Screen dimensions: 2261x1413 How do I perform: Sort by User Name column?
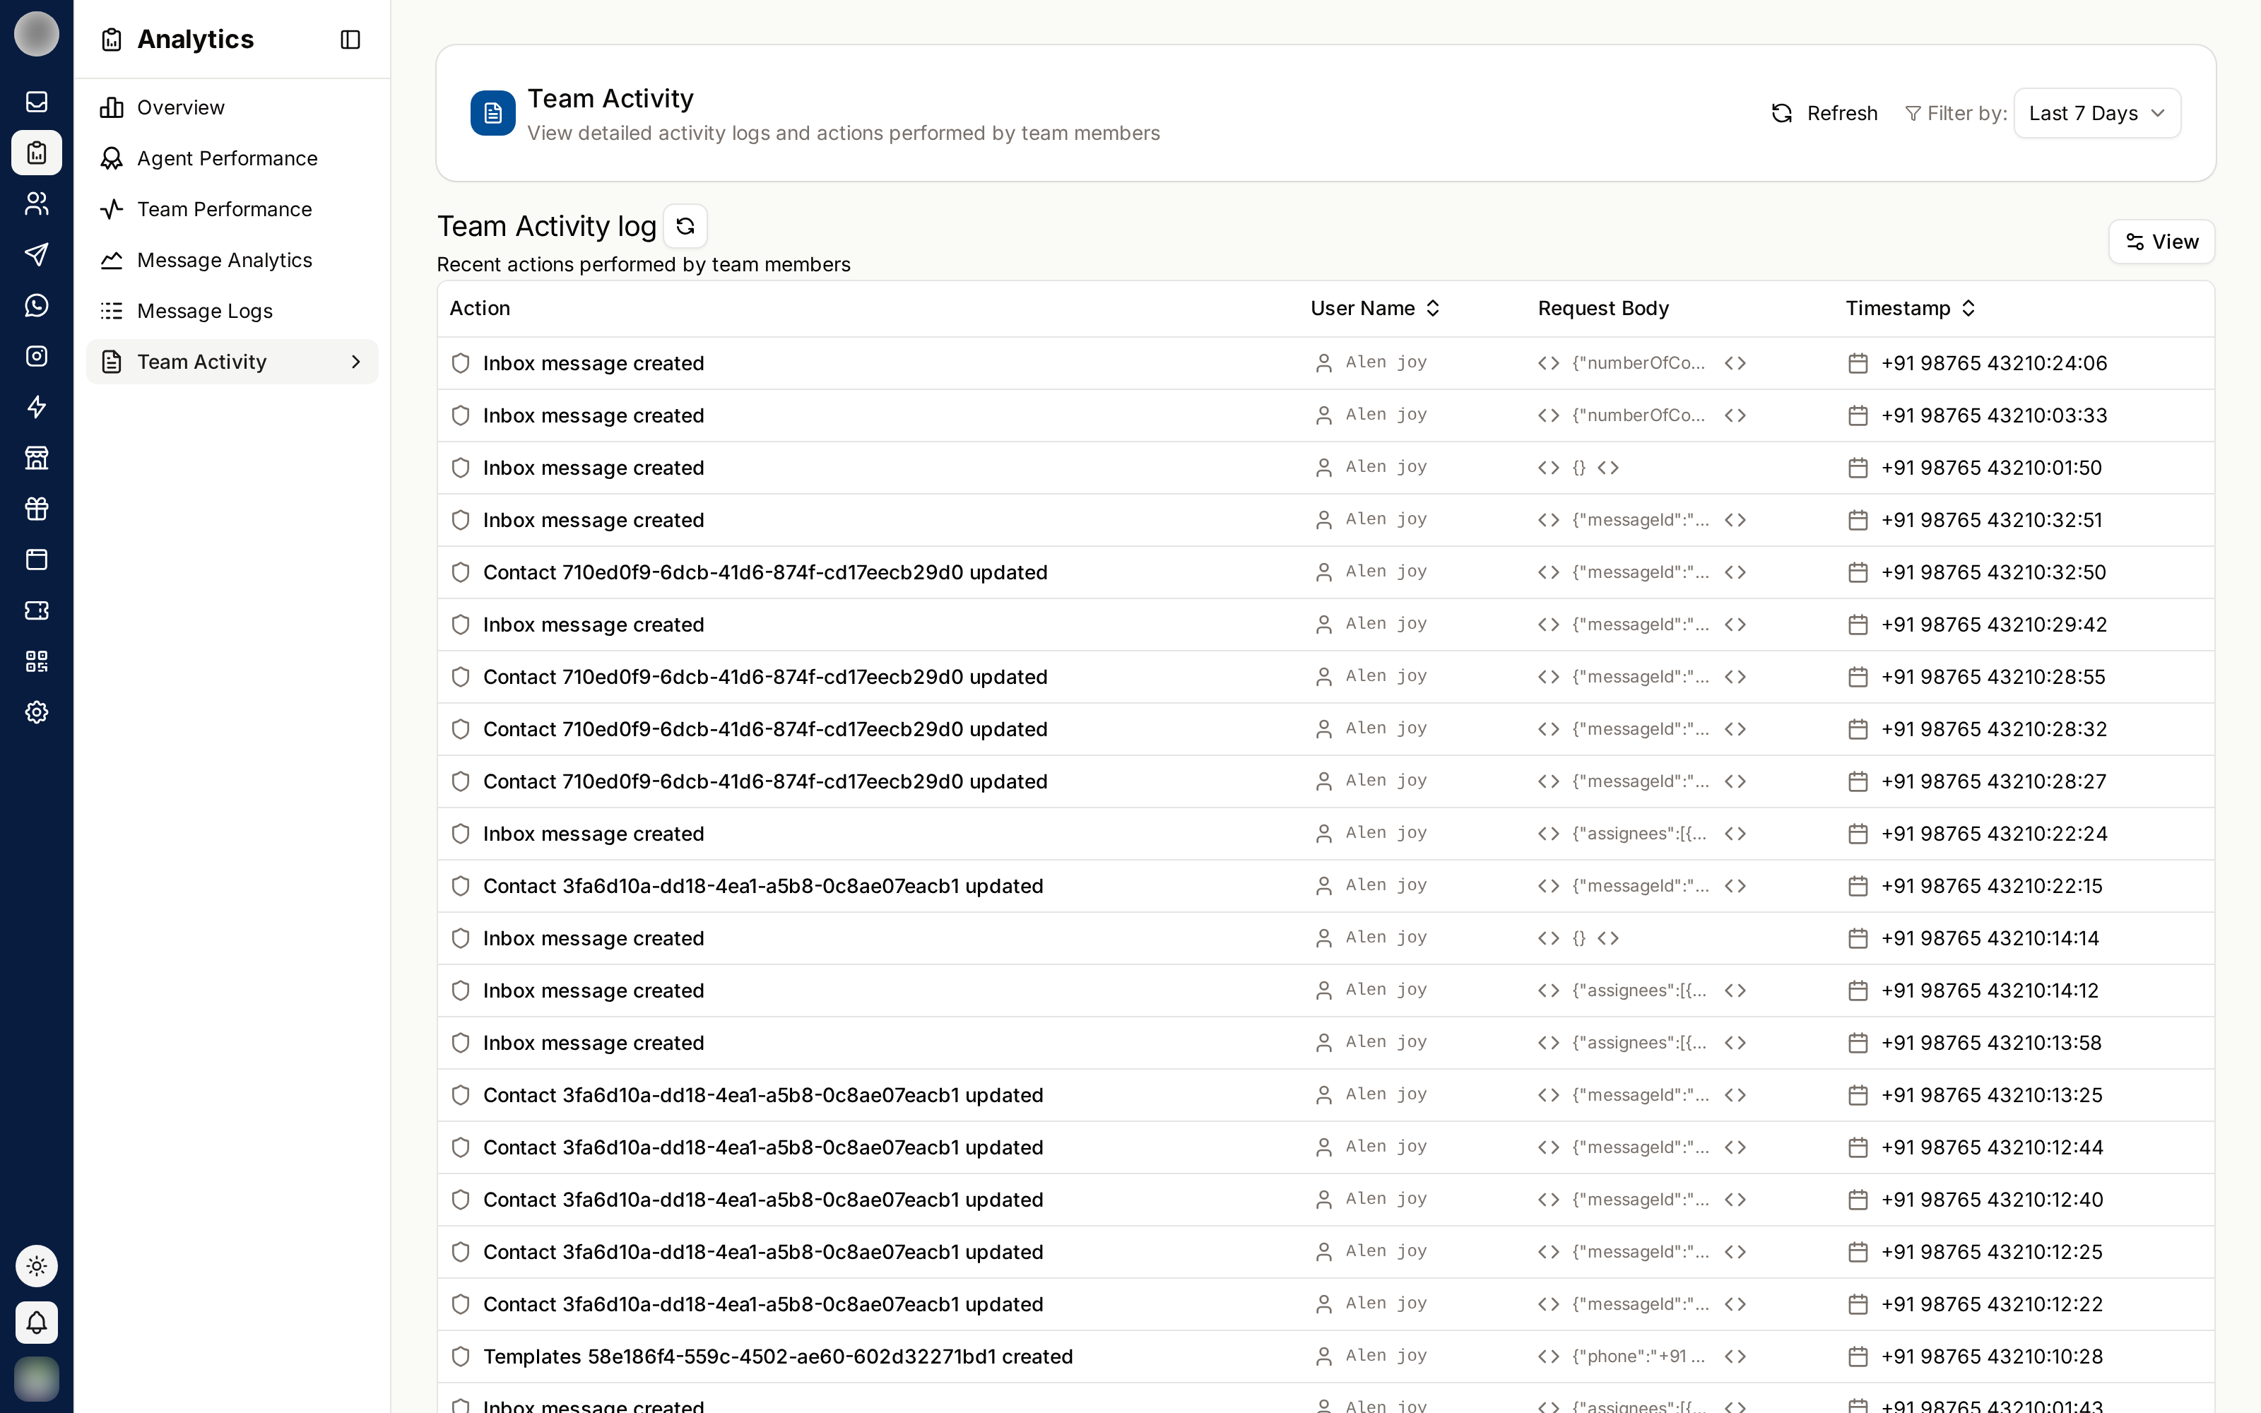click(1375, 309)
